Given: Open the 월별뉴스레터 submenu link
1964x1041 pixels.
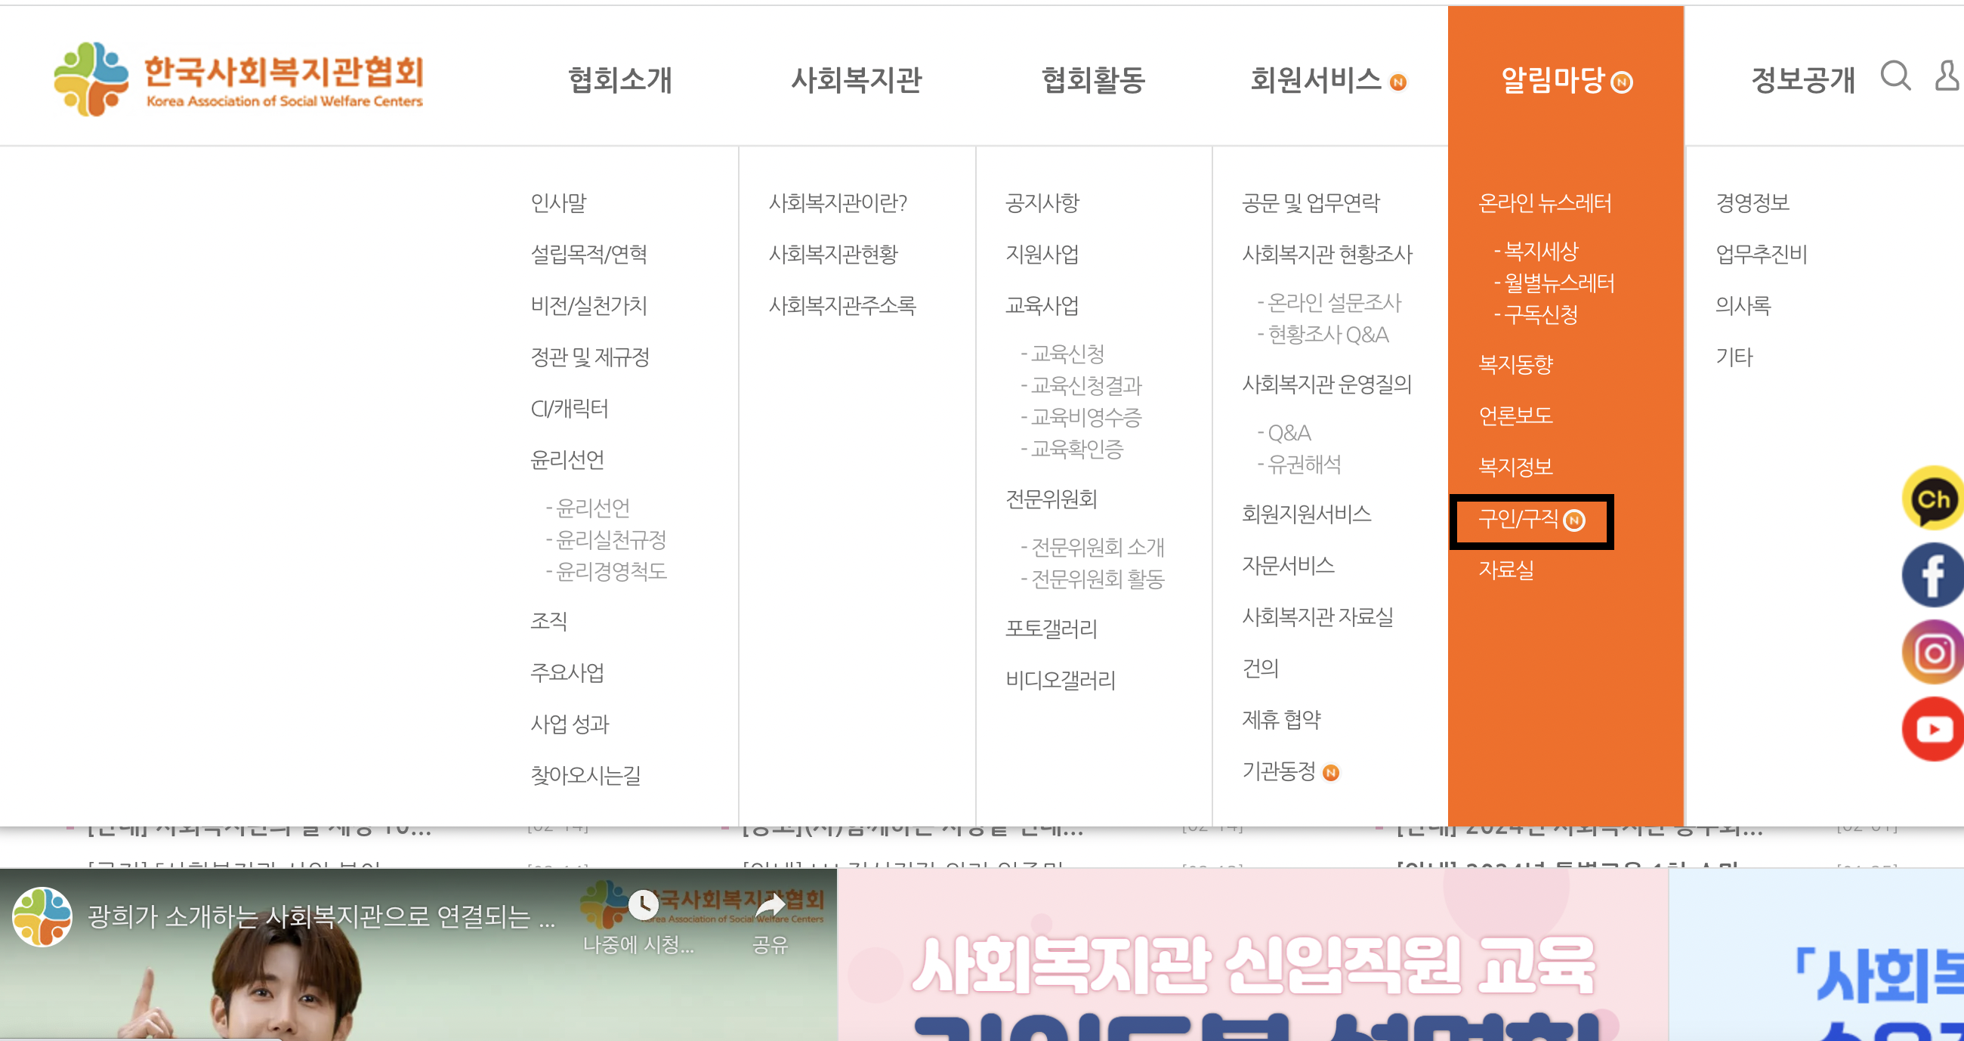Looking at the screenshot, I should pyautogui.click(x=1558, y=283).
